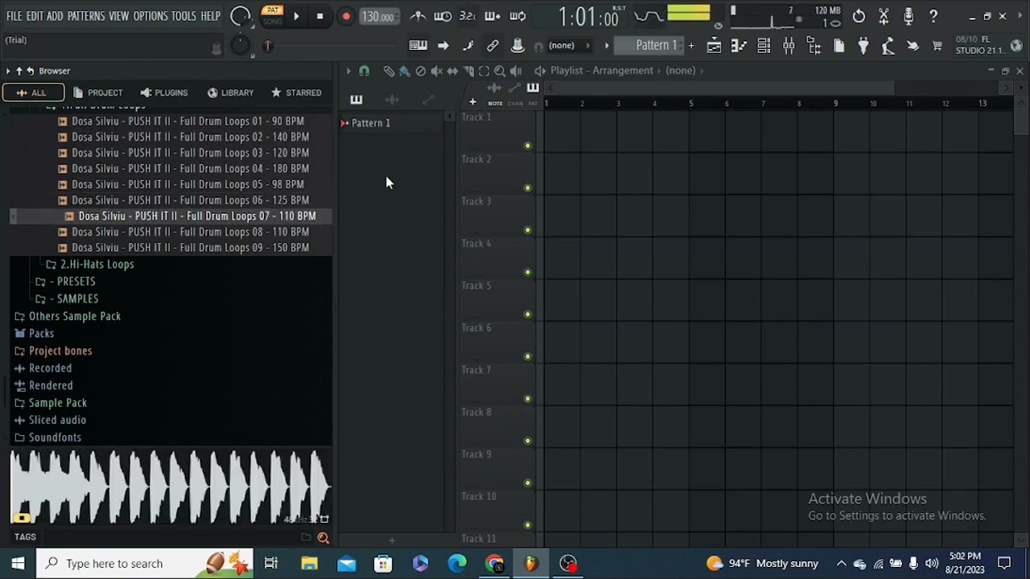Click the microphone recording icon
This screenshot has width=1030, height=579.
pyautogui.click(x=908, y=16)
